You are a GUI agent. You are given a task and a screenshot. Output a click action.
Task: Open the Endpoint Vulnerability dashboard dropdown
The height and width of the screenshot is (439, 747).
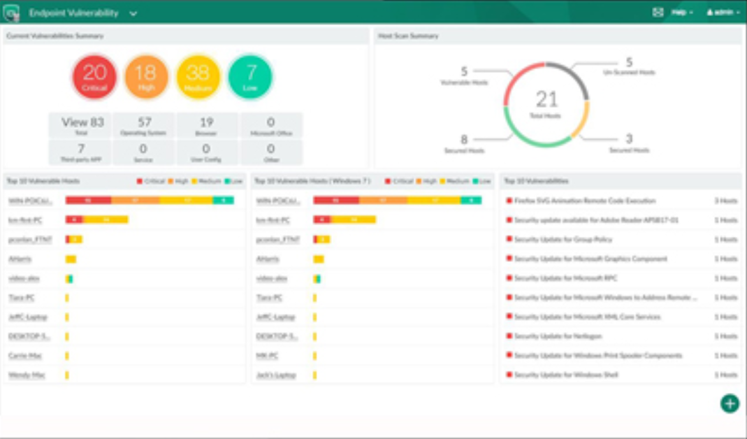(131, 13)
